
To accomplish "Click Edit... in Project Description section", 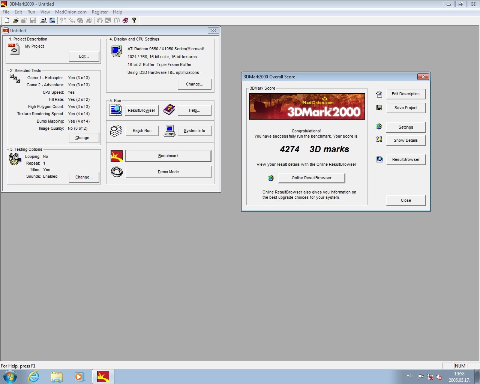I will coord(84,57).
